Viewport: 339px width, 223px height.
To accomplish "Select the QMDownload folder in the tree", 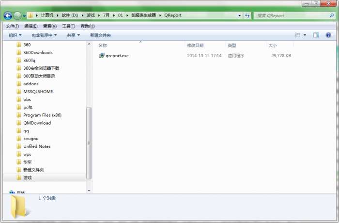I will [x=37, y=123].
